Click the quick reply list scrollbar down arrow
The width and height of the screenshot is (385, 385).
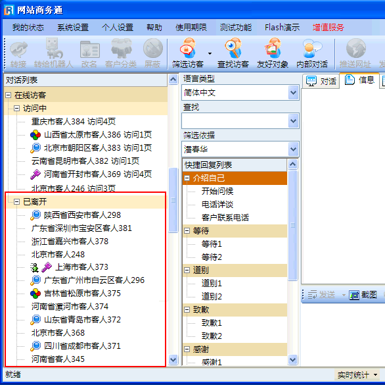coord(292,359)
